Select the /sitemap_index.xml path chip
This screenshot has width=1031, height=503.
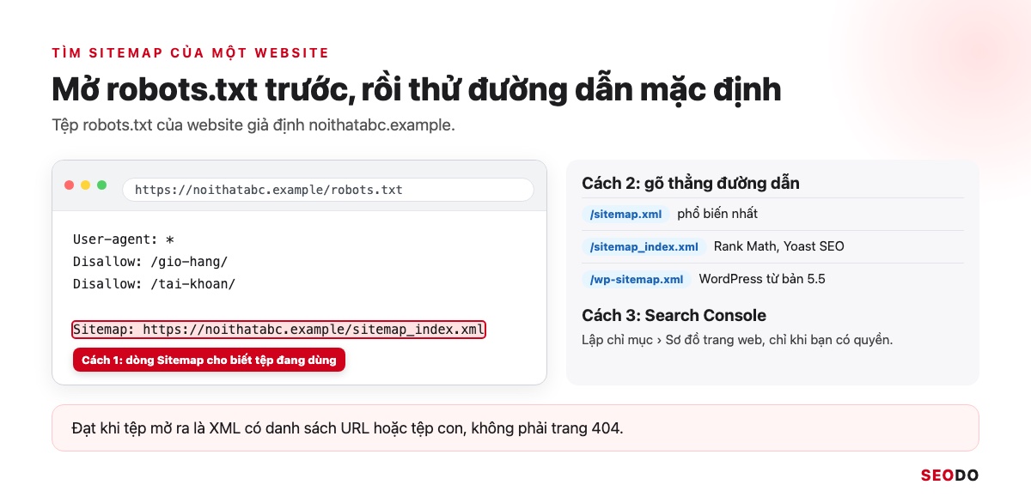click(644, 246)
